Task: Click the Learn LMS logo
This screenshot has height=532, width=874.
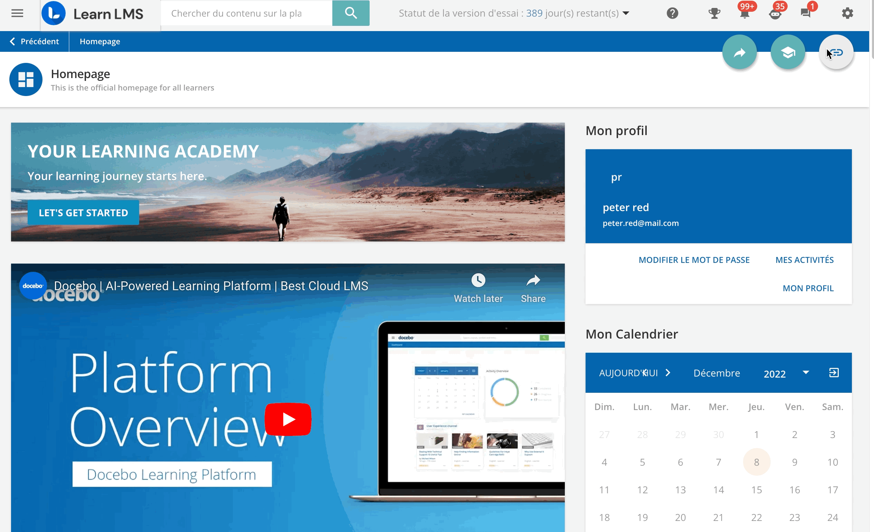Action: click(x=93, y=13)
